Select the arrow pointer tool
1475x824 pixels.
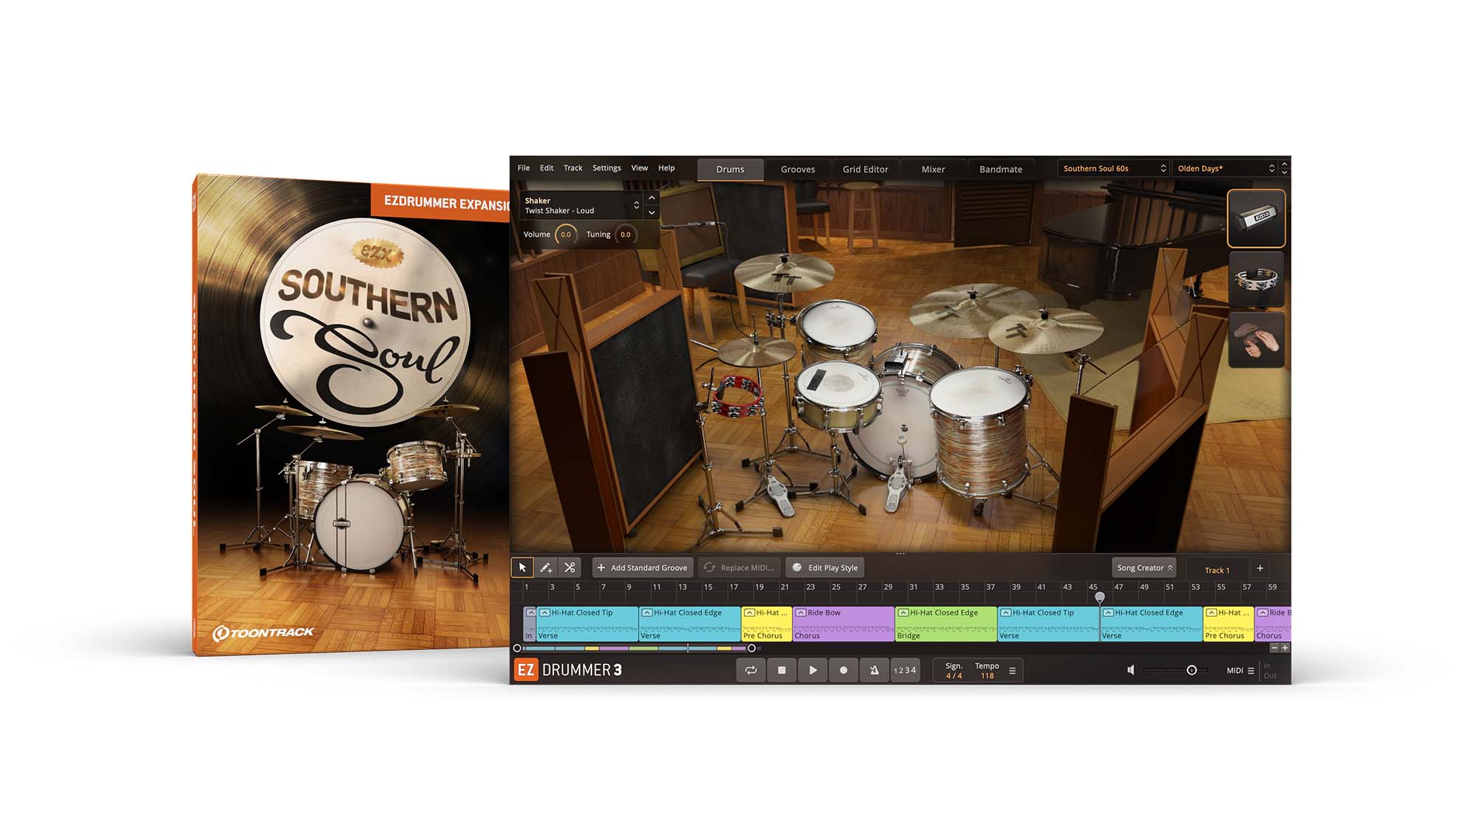pos(522,567)
